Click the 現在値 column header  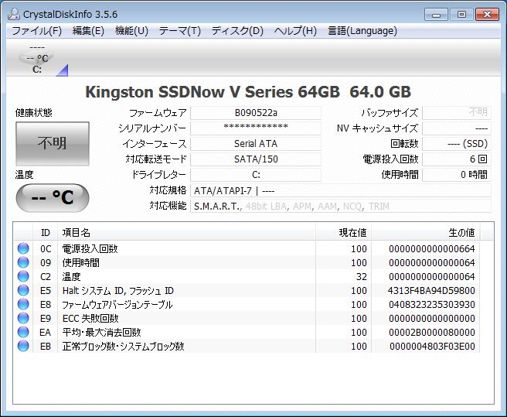pos(343,232)
